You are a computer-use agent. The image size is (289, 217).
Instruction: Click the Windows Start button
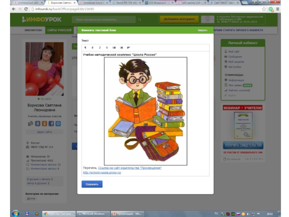click(16, 214)
